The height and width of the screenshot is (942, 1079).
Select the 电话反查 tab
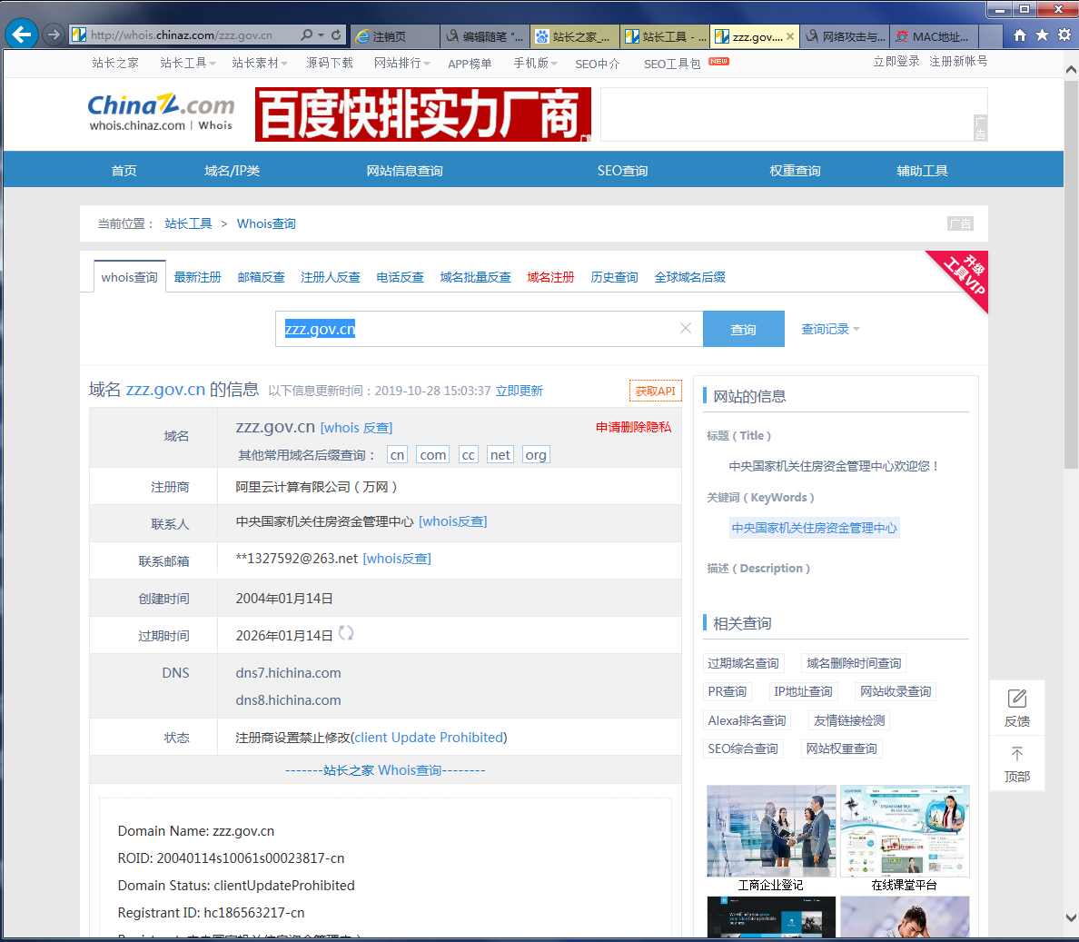click(x=400, y=277)
